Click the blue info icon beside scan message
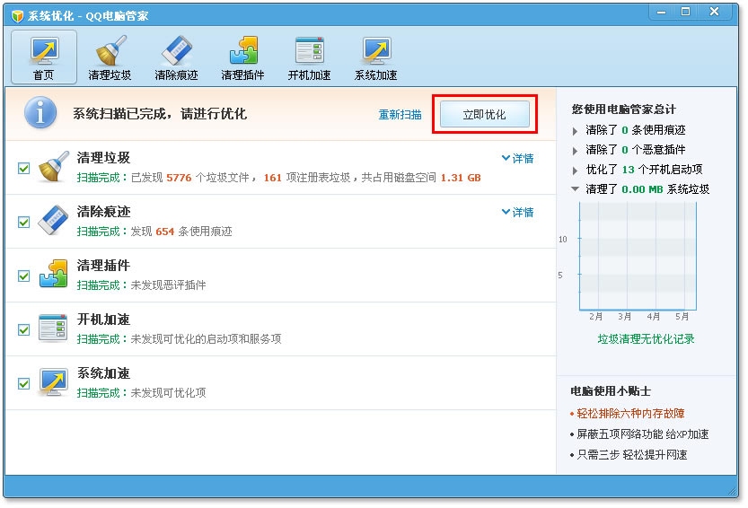The image size is (748, 508). (40, 112)
